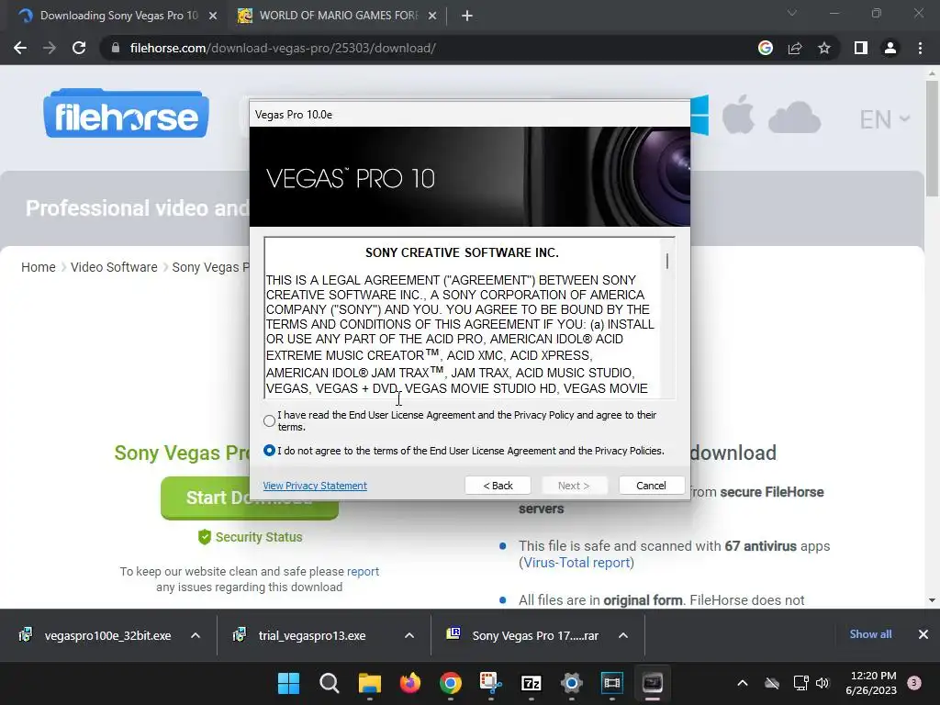The height and width of the screenshot is (705, 940).
Task: Go back to the previous page
Action: (x=20, y=48)
